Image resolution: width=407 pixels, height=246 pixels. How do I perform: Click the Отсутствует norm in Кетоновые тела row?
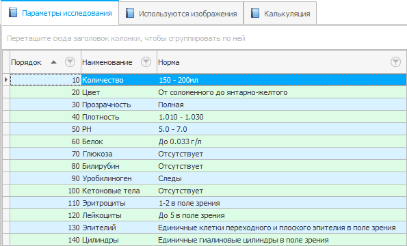coord(181,191)
